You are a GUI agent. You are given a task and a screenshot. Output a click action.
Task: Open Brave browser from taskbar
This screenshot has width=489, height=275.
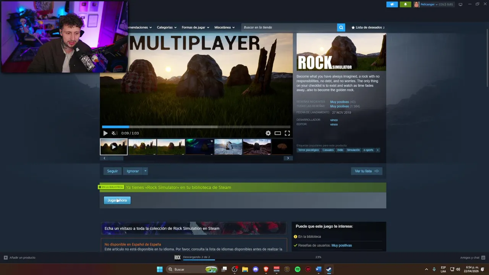266,269
